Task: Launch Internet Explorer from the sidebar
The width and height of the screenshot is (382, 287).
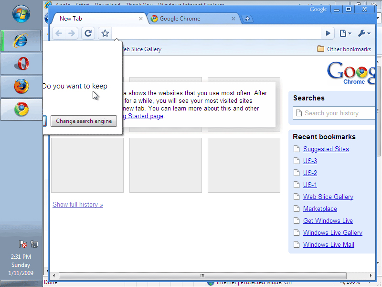Action: click(x=21, y=41)
